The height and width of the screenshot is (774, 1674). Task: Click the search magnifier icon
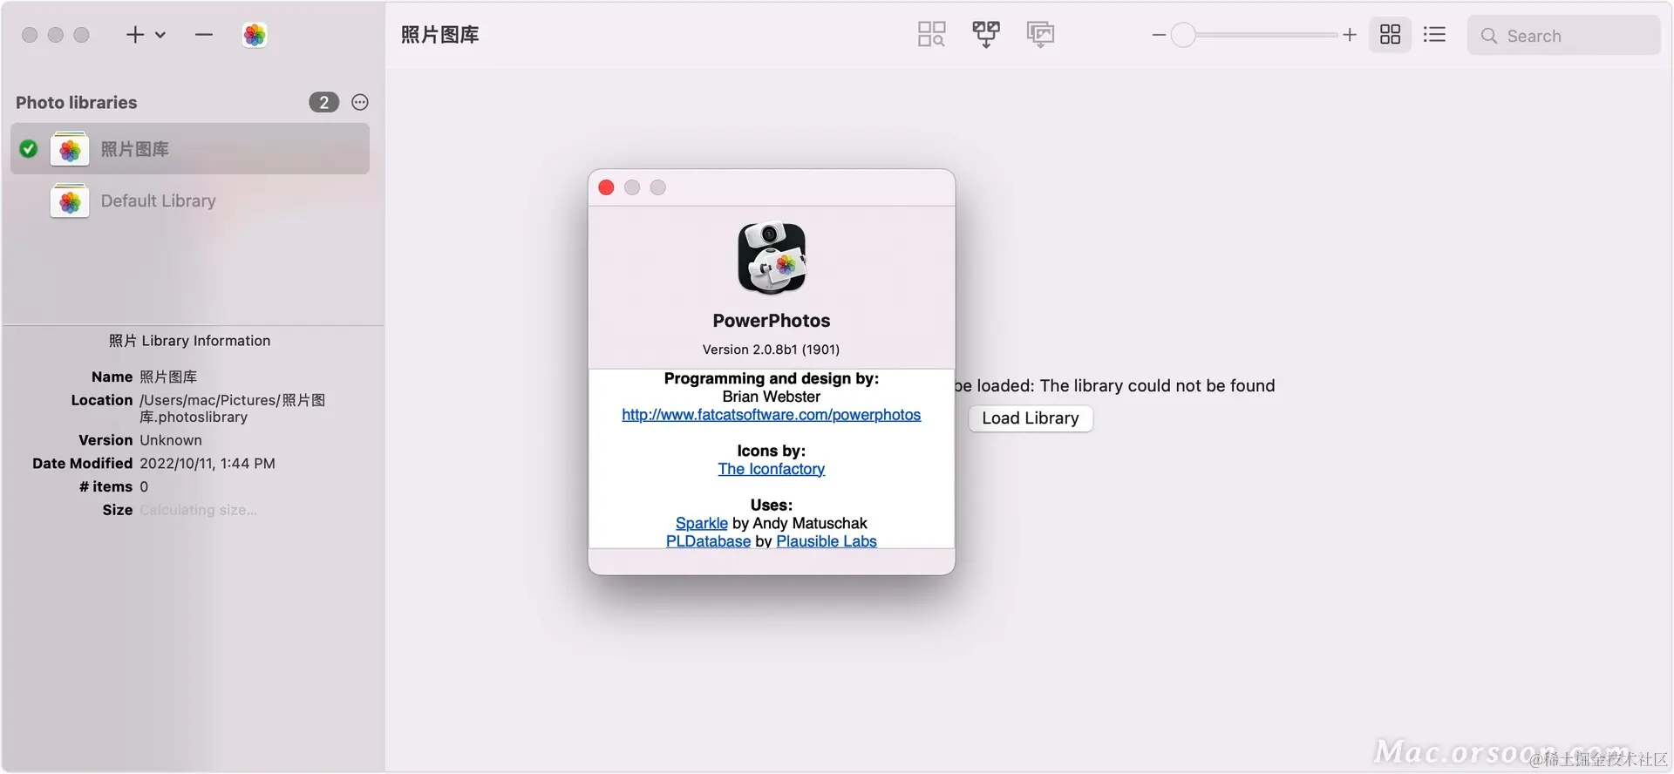(x=1489, y=36)
